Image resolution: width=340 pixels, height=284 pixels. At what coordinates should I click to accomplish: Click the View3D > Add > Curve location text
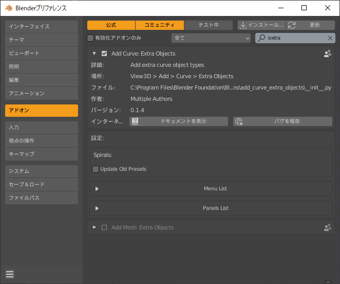[x=182, y=76]
